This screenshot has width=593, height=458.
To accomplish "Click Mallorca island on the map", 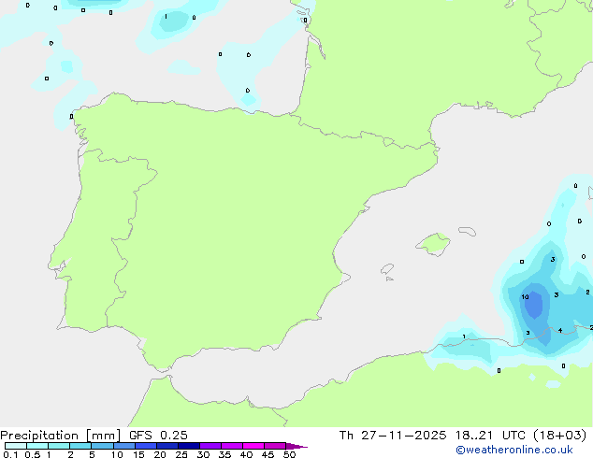I will click(433, 244).
